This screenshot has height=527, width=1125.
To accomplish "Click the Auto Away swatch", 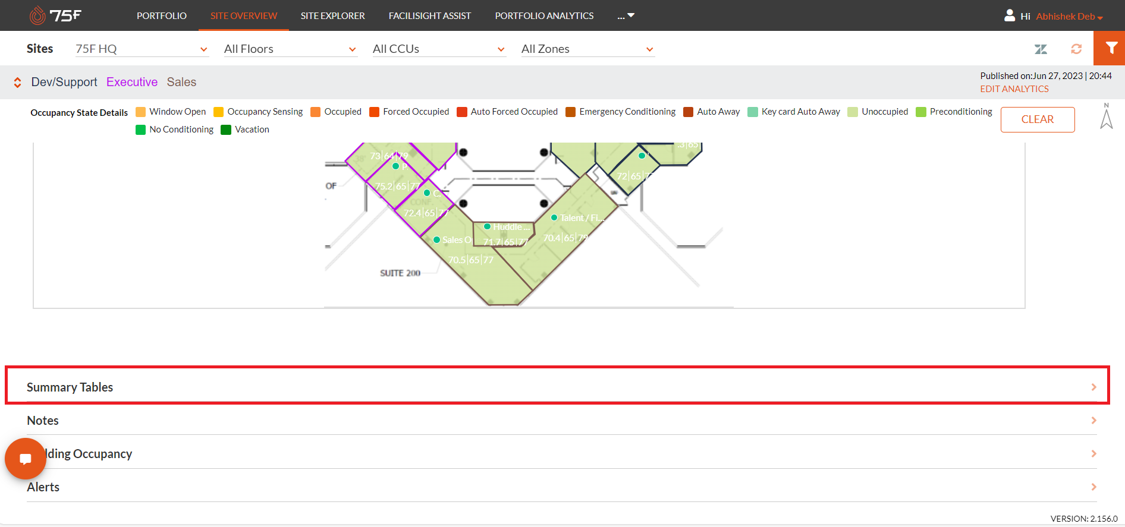I will pos(689,112).
